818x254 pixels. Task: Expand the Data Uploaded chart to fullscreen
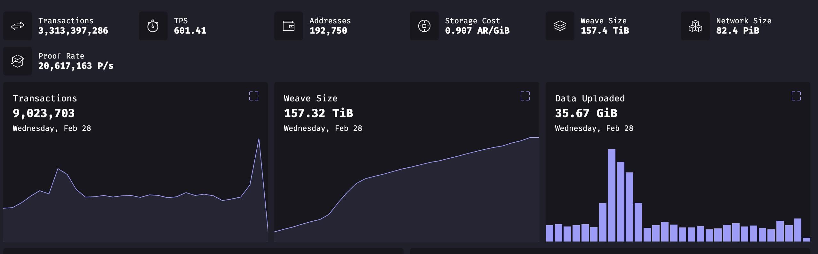coord(796,96)
